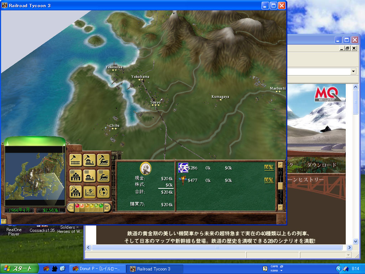The height and width of the screenshot is (274, 365).
Task: Click the browser horizontal scrollbar thumb
Action: click(x=217, y=248)
